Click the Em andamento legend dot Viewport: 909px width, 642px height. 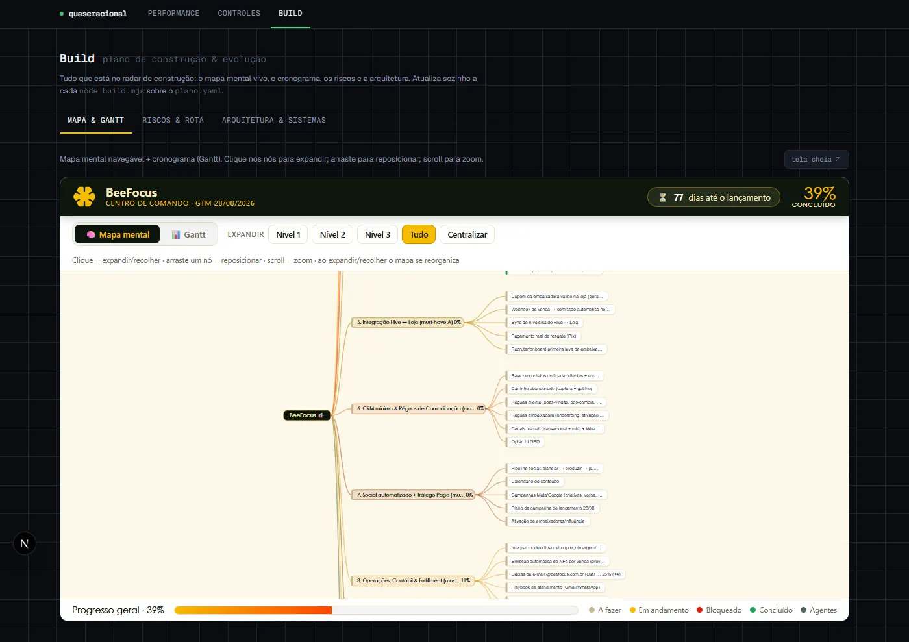click(632, 610)
